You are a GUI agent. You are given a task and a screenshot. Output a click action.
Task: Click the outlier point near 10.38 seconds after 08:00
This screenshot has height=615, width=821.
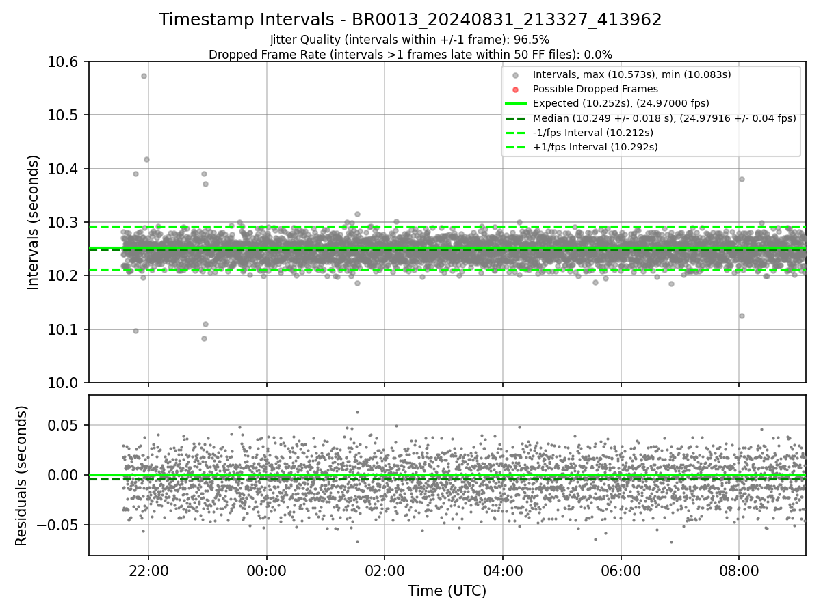point(742,179)
